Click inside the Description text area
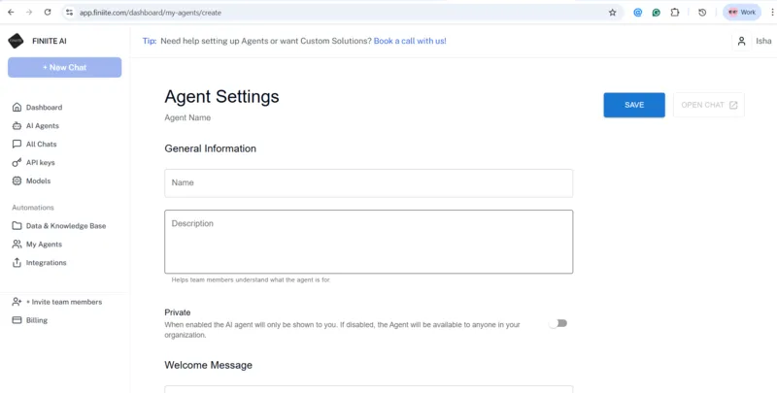Image resolution: width=777 pixels, height=393 pixels. coord(369,242)
